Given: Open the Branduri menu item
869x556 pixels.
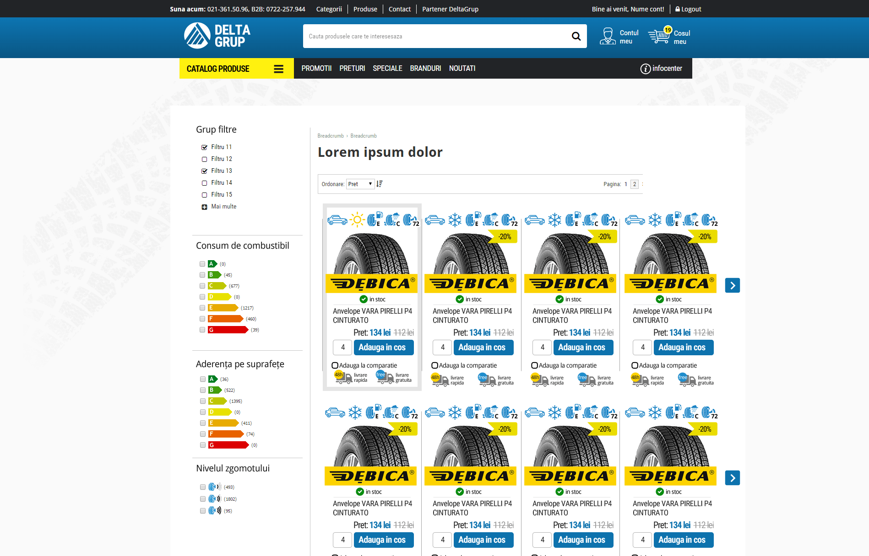Looking at the screenshot, I should pyautogui.click(x=425, y=68).
